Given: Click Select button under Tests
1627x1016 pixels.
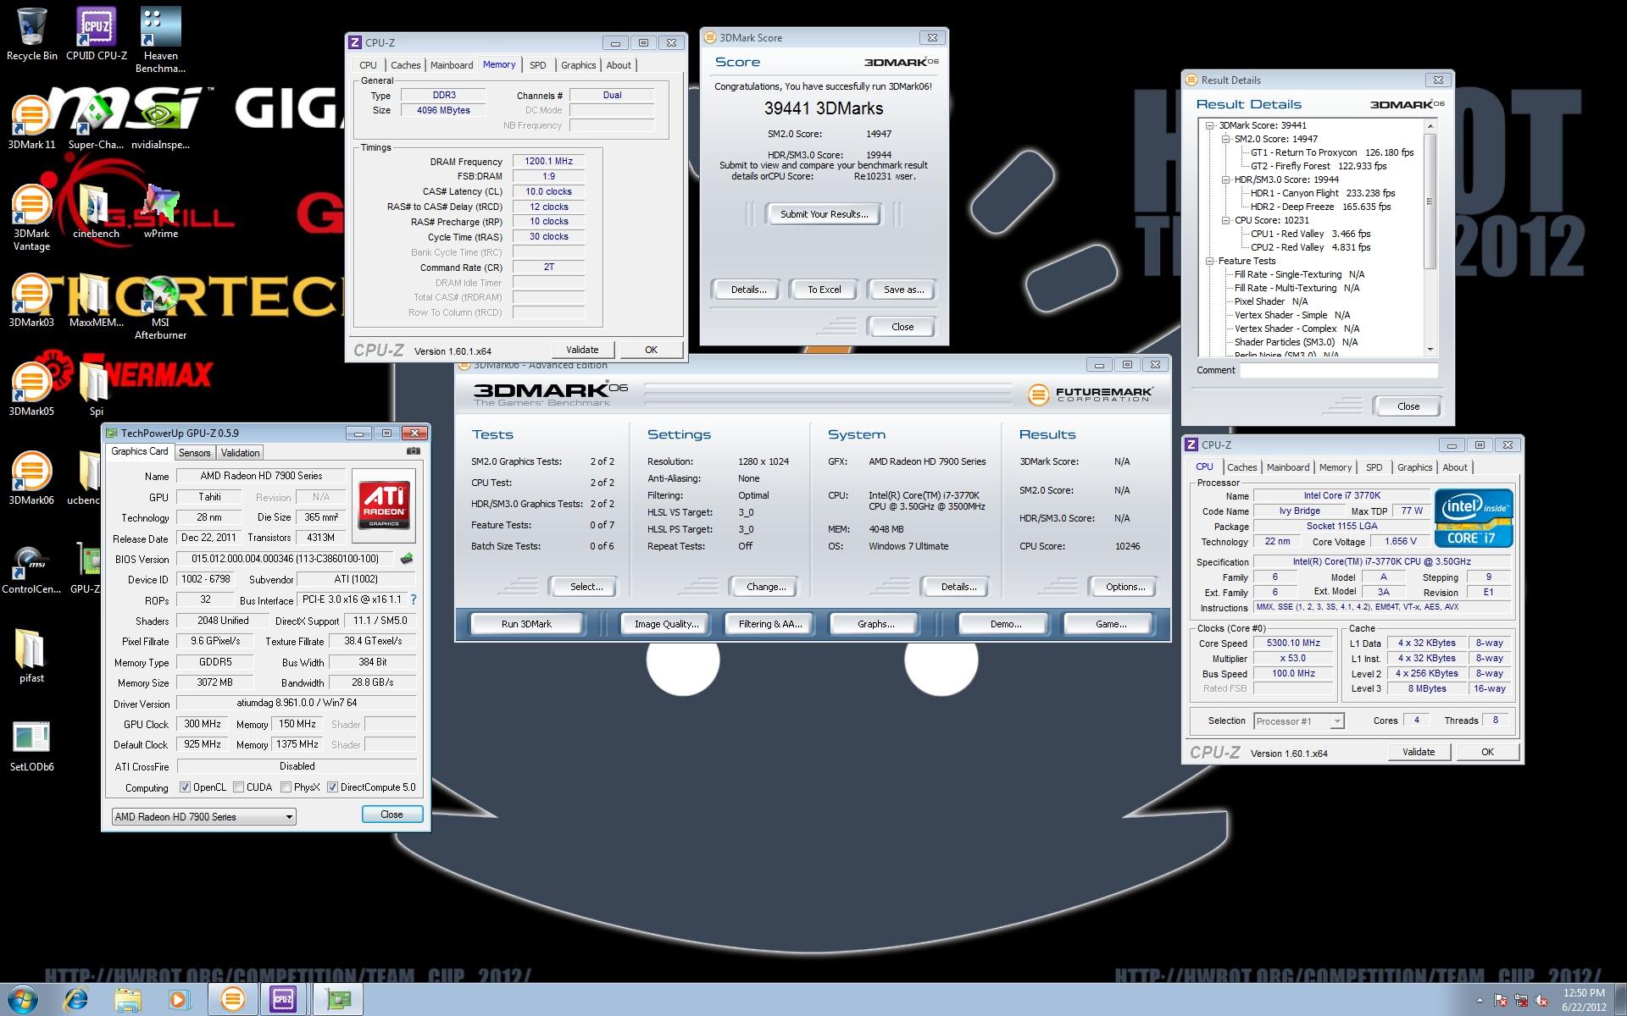Looking at the screenshot, I should coord(586,587).
